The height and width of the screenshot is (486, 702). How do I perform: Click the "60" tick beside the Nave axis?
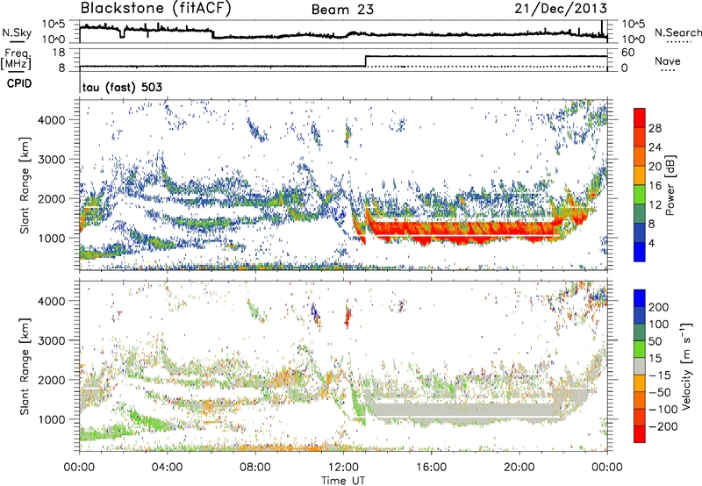[x=628, y=53]
